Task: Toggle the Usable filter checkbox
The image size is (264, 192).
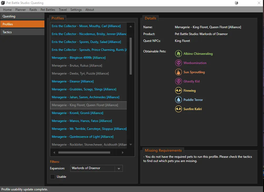Action: click(53, 177)
